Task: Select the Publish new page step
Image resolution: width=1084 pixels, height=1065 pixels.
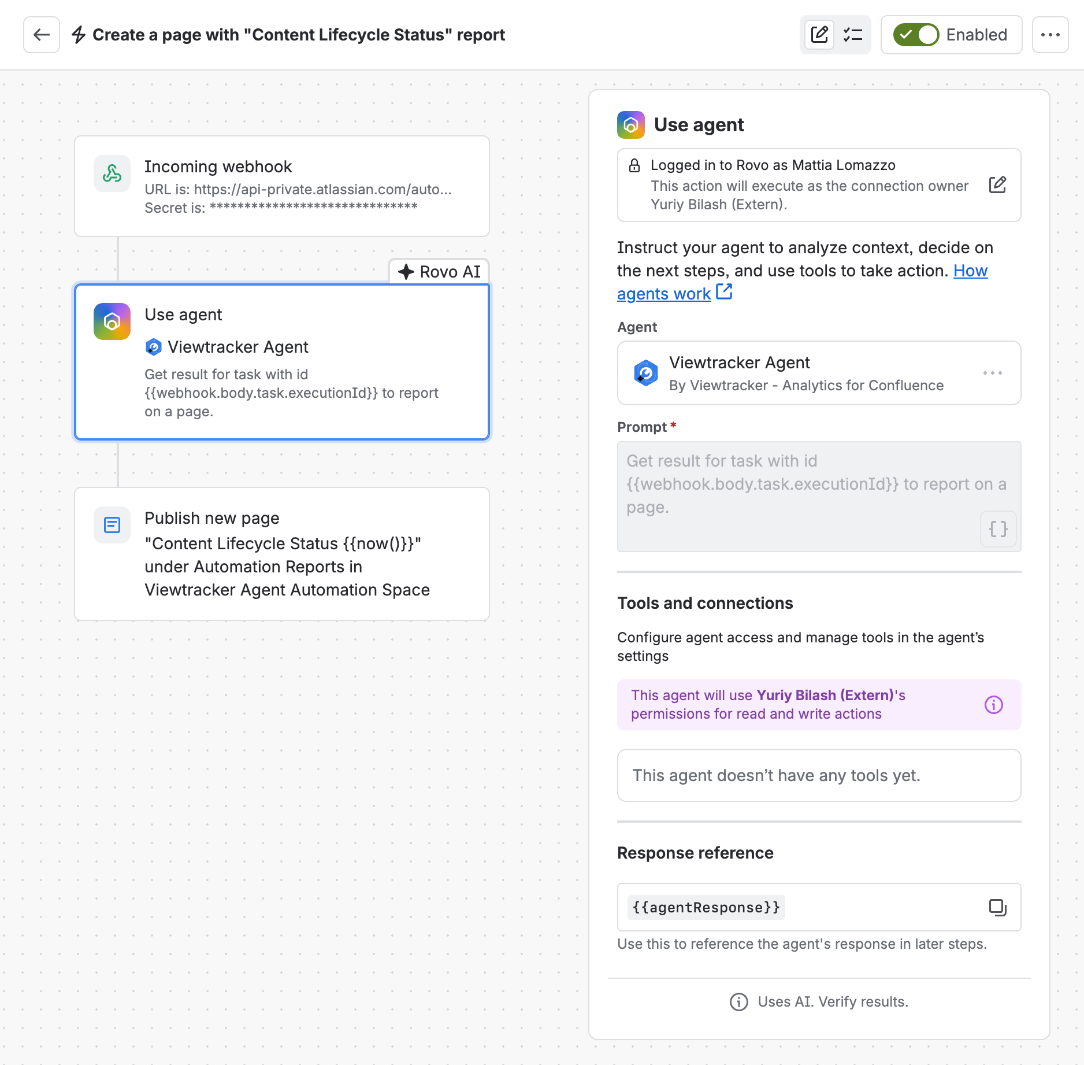Action: coord(282,554)
